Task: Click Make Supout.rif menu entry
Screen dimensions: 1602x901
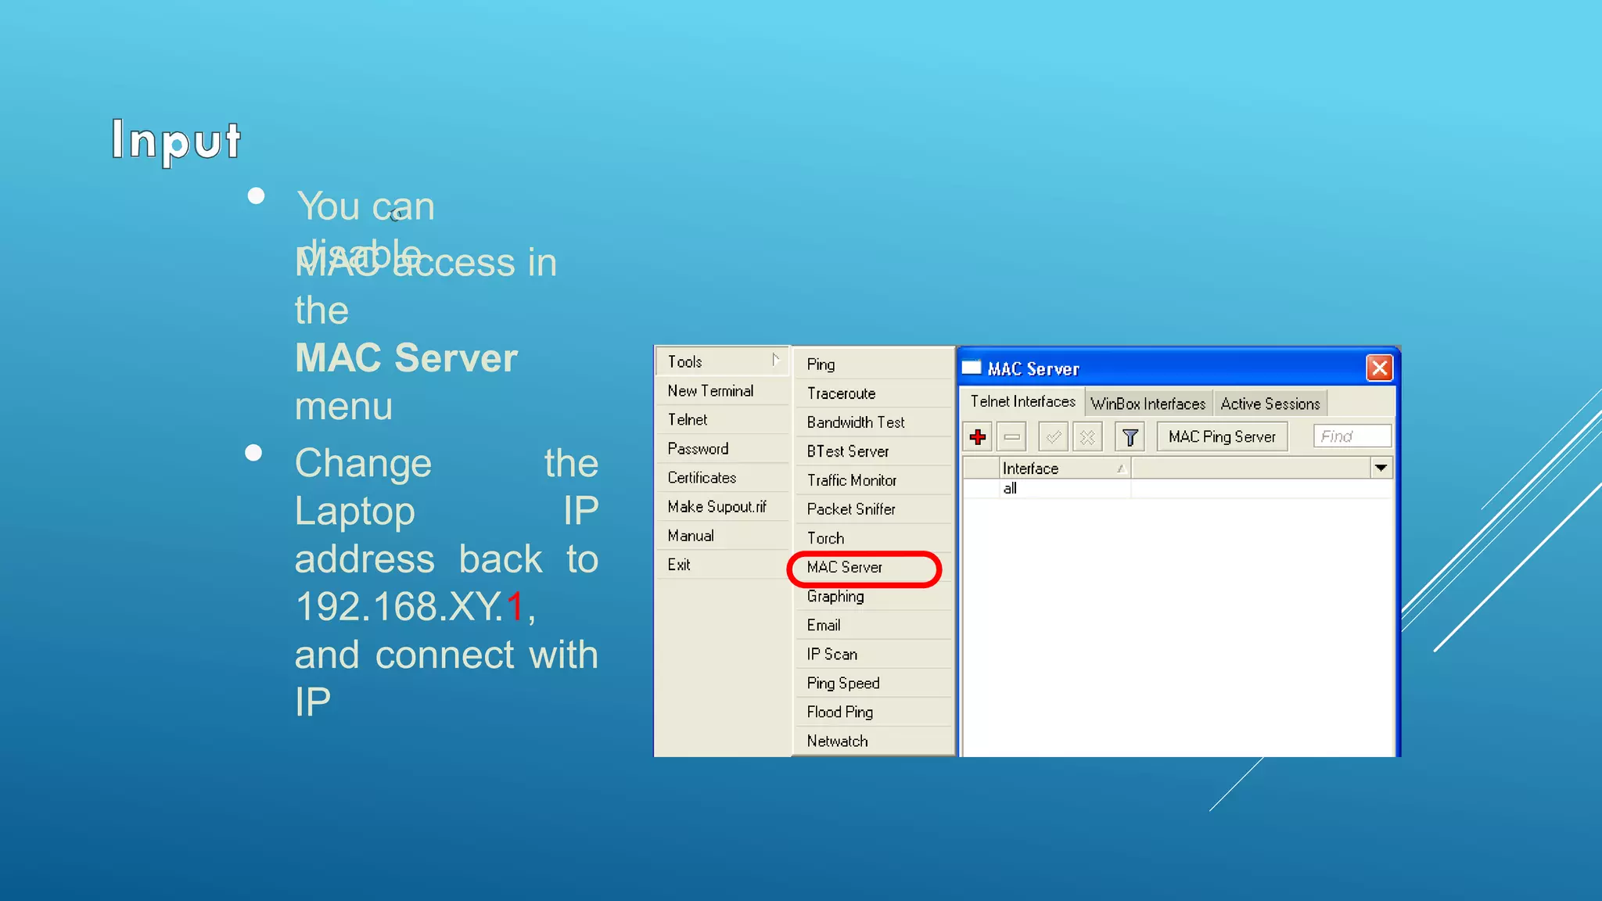Action: pyautogui.click(x=721, y=506)
